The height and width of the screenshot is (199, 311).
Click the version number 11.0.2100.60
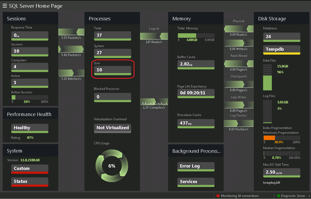(30, 160)
